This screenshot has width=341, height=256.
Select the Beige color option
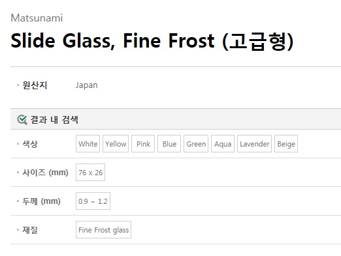point(286,144)
